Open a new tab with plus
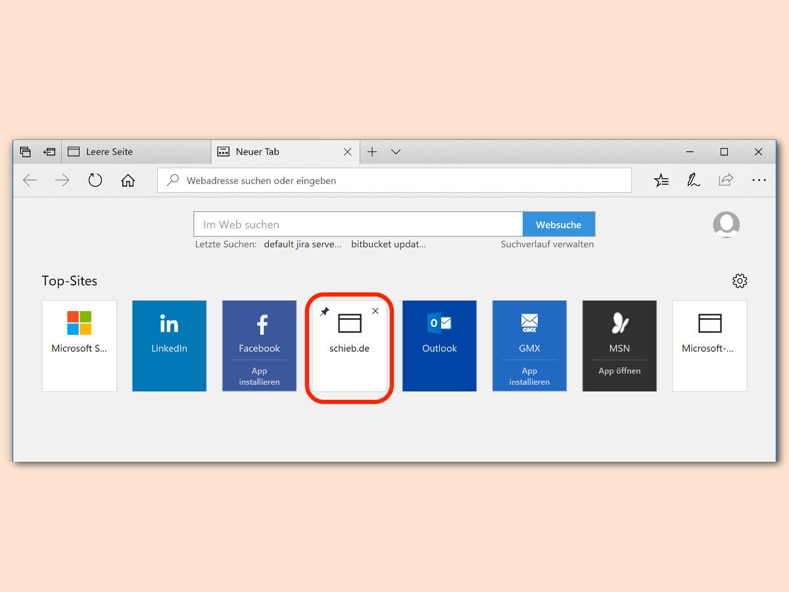 point(372,152)
